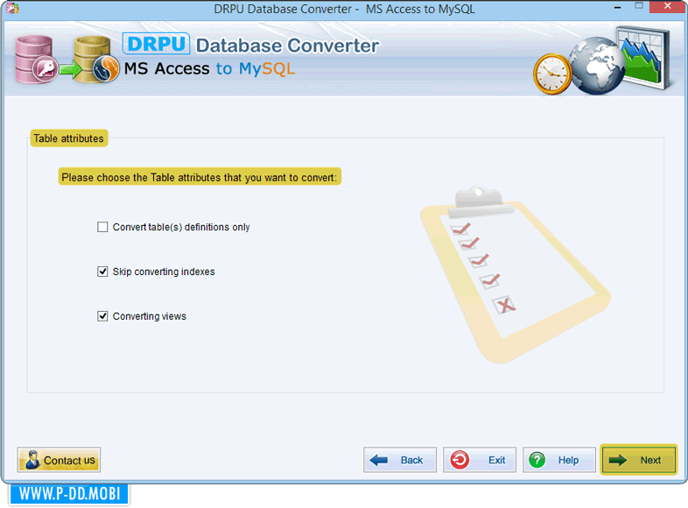688x508 pixels.
Task: Uncheck the 'Skip converting indexes' checkbox
Action: point(102,272)
